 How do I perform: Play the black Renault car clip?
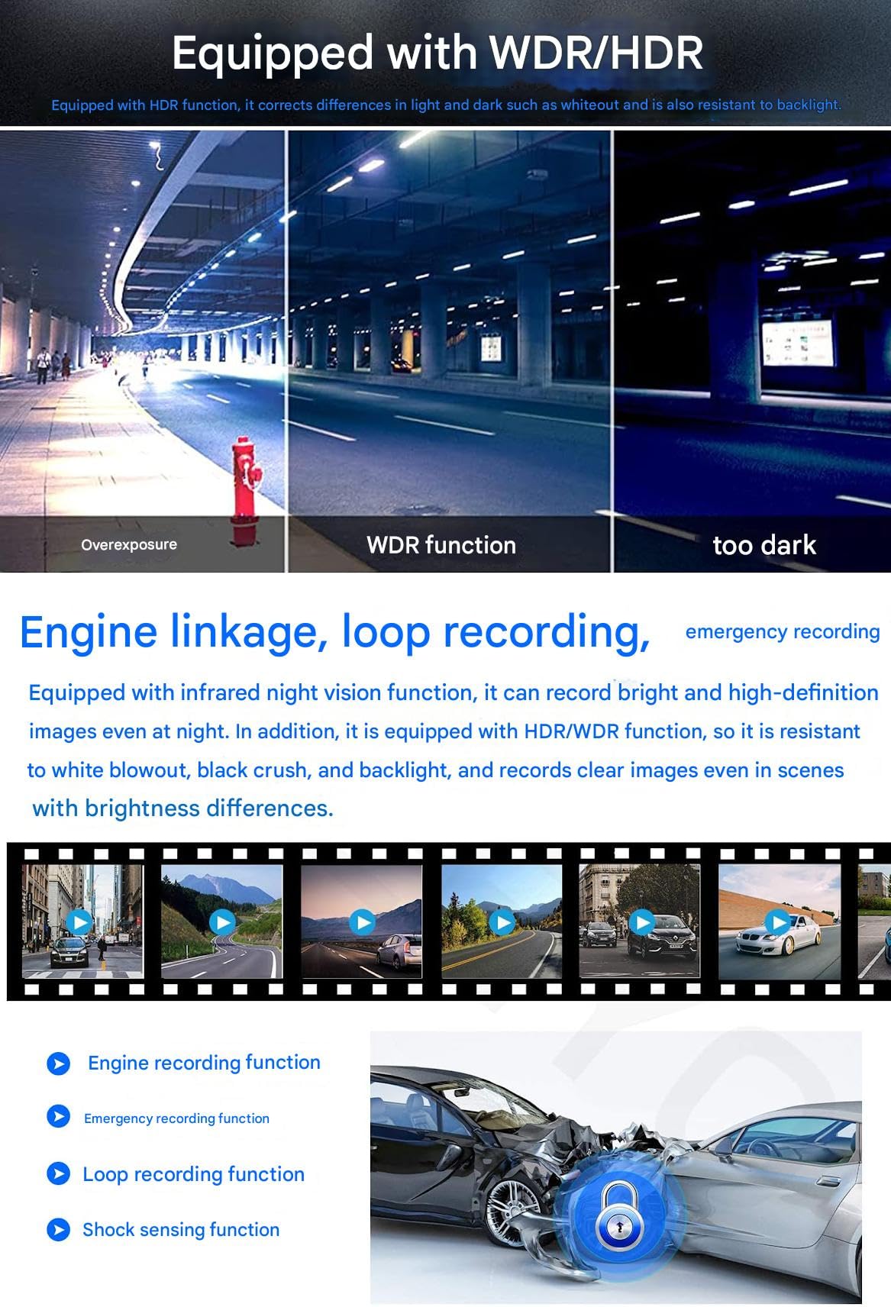[x=641, y=922]
